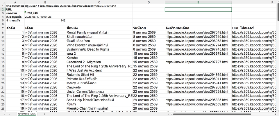
Task: Select the URL โปสเตอร์ header cell
Action: point(254,28)
